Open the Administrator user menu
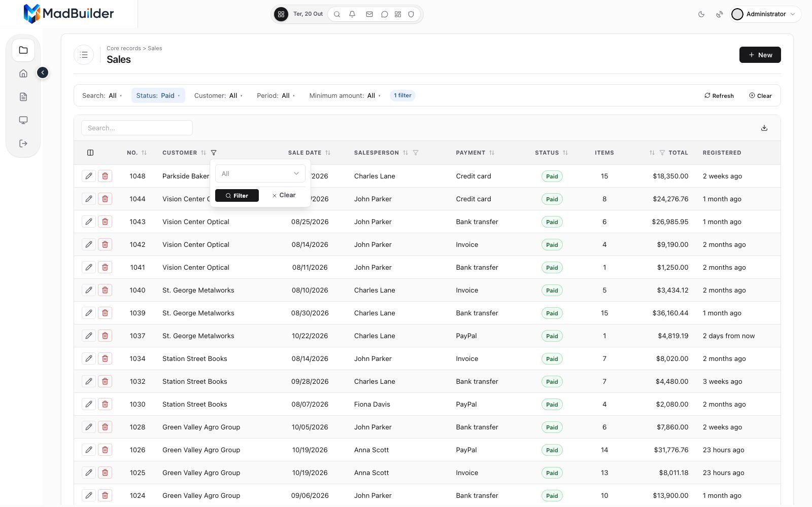This screenshot has width=812, height=507. point(765,14)
